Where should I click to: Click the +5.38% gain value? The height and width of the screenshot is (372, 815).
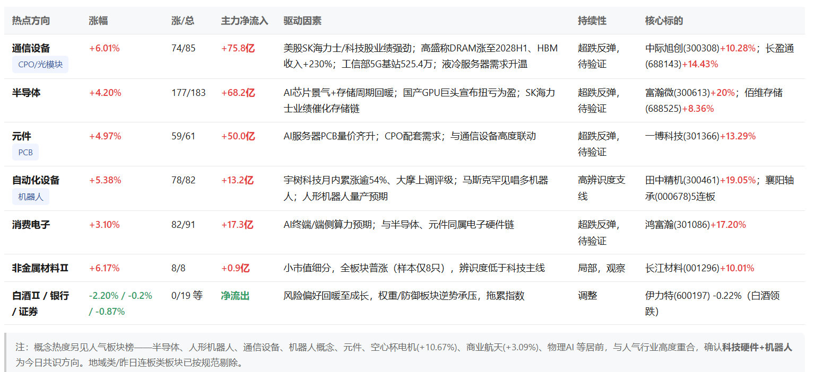(x=105, y=180)
